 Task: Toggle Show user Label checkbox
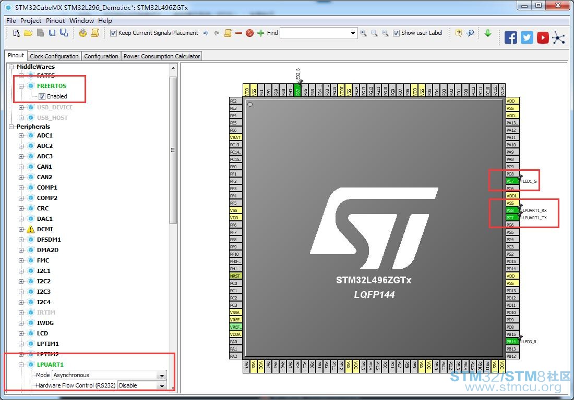[x=396, y=33]
